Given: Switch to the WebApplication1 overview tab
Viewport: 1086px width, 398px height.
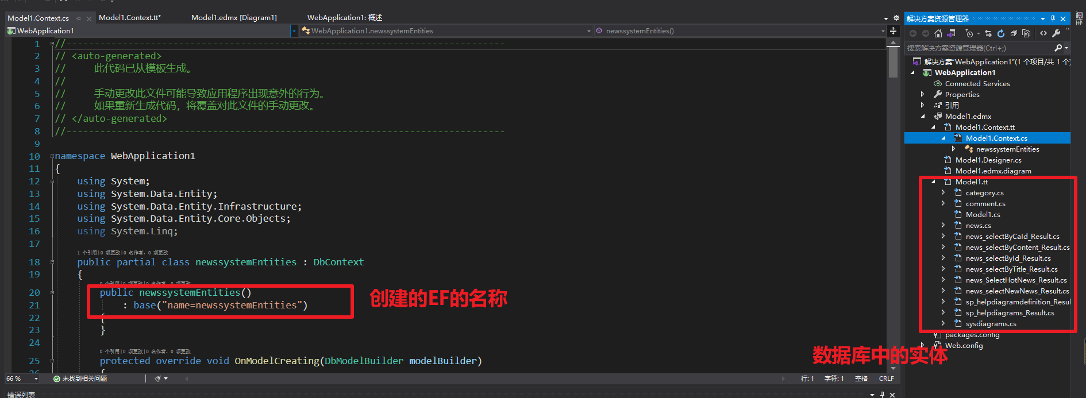Looking at the screenshot, I should click(345, 18).
